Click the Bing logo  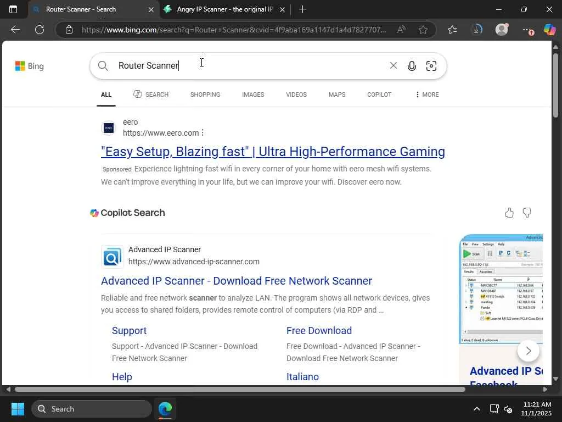pyautogui.click(x=30, y=66)
